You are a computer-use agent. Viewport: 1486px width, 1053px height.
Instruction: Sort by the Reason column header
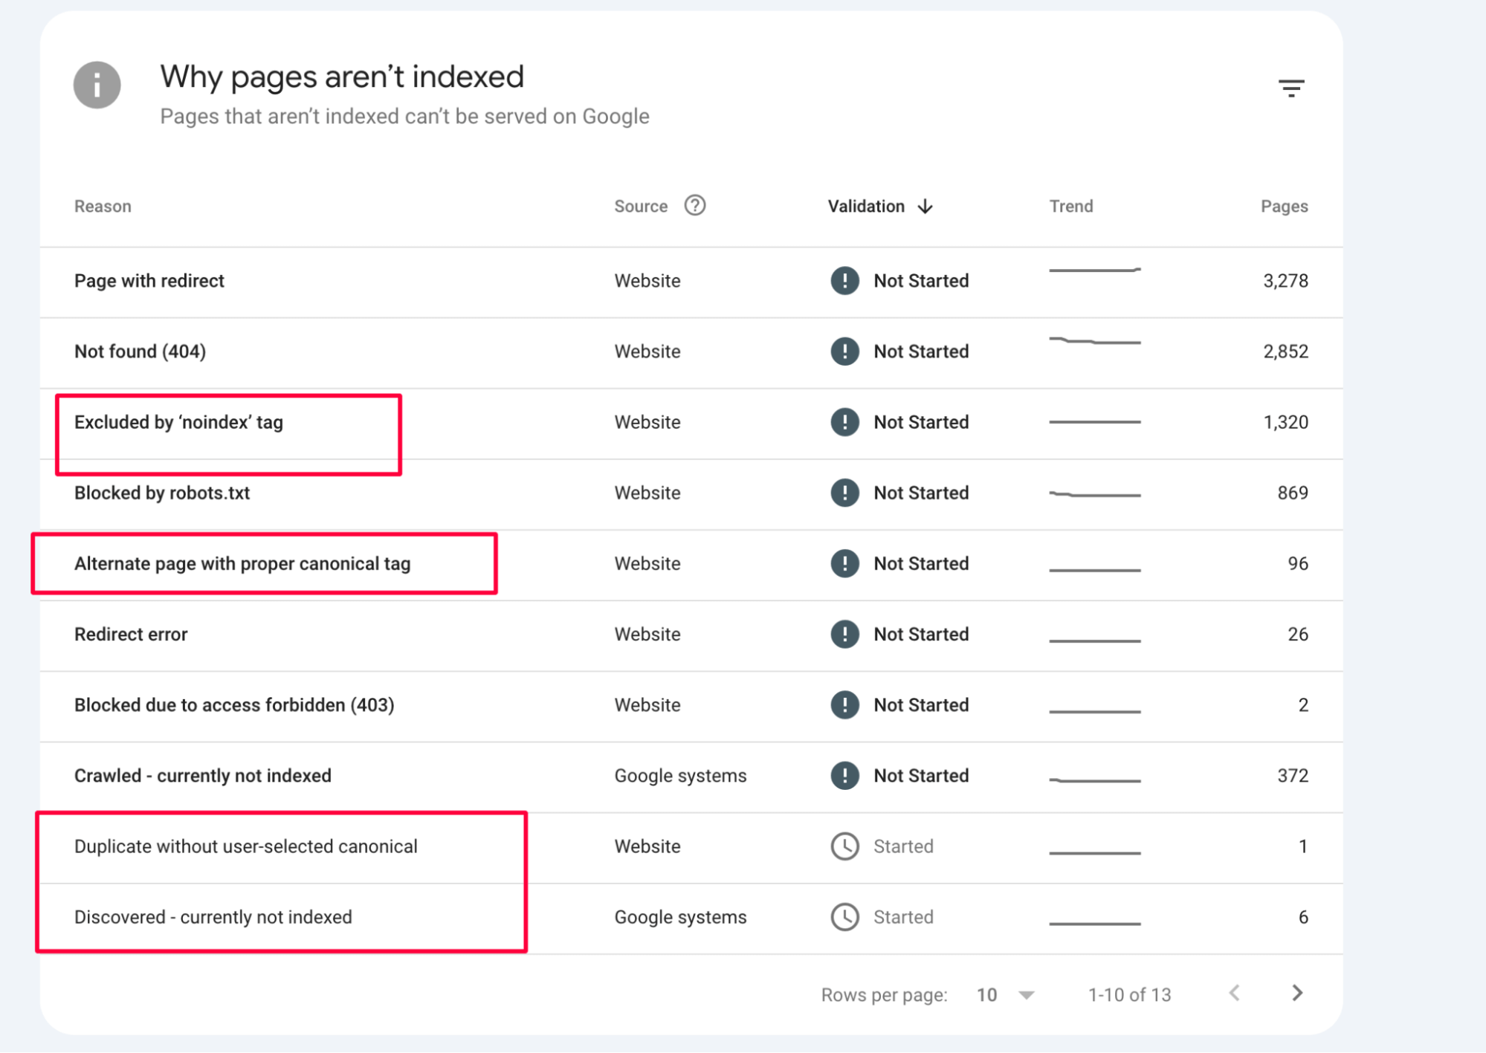(x=103, y=207)
